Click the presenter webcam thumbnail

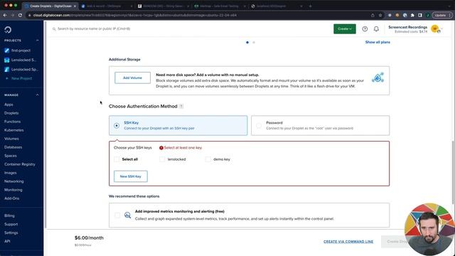click(429, 229)
